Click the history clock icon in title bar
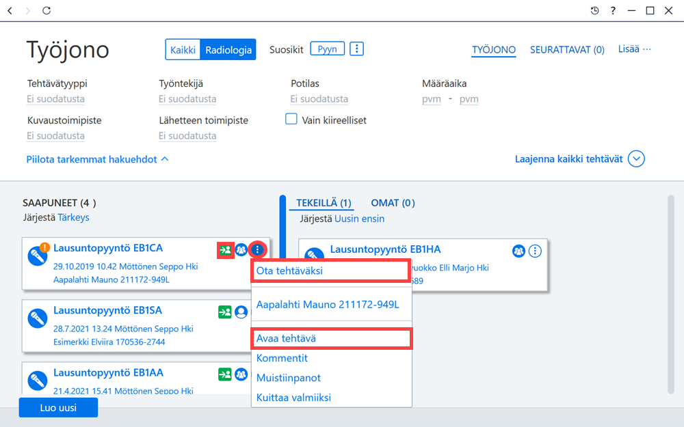684x427 pixels. [594, 10]
